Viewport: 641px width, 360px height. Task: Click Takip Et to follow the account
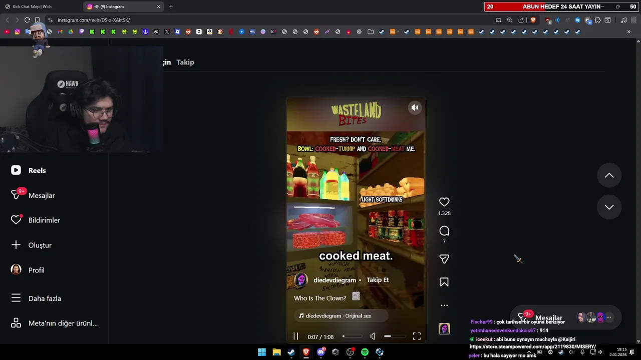tap(378, 280)
